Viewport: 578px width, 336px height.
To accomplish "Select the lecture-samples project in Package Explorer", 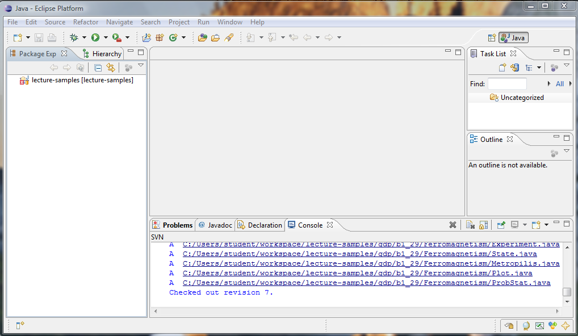I will [x=76, y=80].
